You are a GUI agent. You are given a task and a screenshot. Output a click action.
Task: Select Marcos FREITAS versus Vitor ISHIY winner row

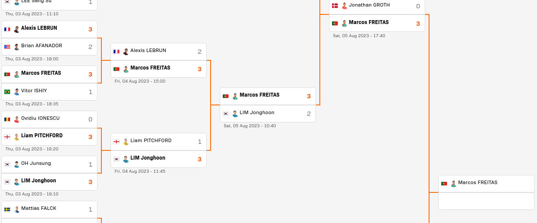point(49,74)
